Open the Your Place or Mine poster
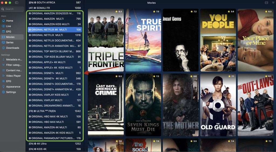 [256, 40]
